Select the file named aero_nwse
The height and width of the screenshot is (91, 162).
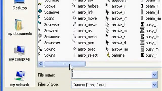pos(87,37)
